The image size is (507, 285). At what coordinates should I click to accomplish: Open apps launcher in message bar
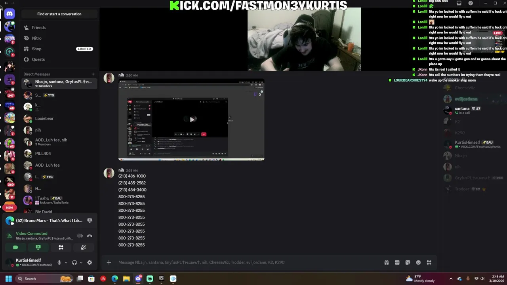click(429, 262)
